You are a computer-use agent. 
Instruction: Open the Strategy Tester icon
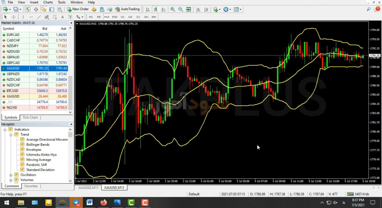click(59, 9)
